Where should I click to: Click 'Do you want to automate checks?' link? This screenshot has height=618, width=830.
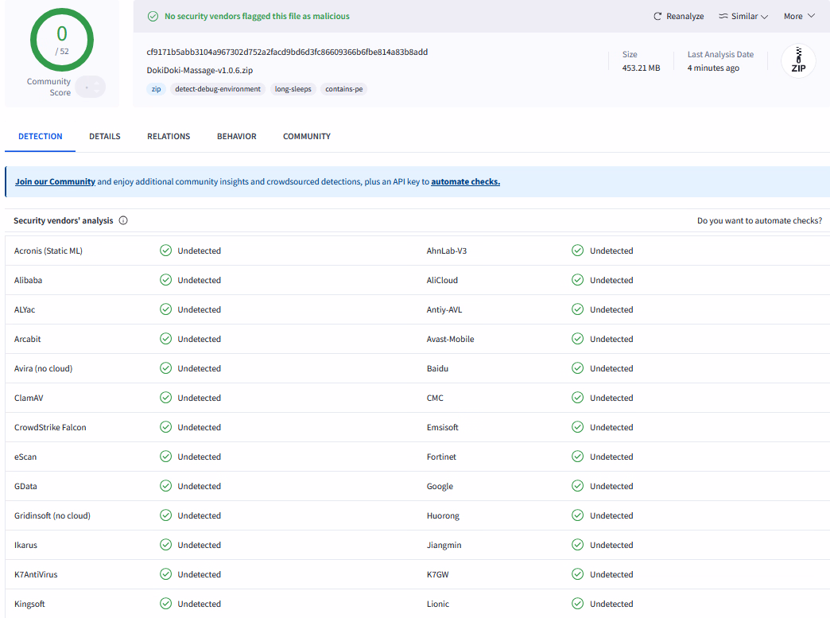pyautogui.click(x=759, y=220)
